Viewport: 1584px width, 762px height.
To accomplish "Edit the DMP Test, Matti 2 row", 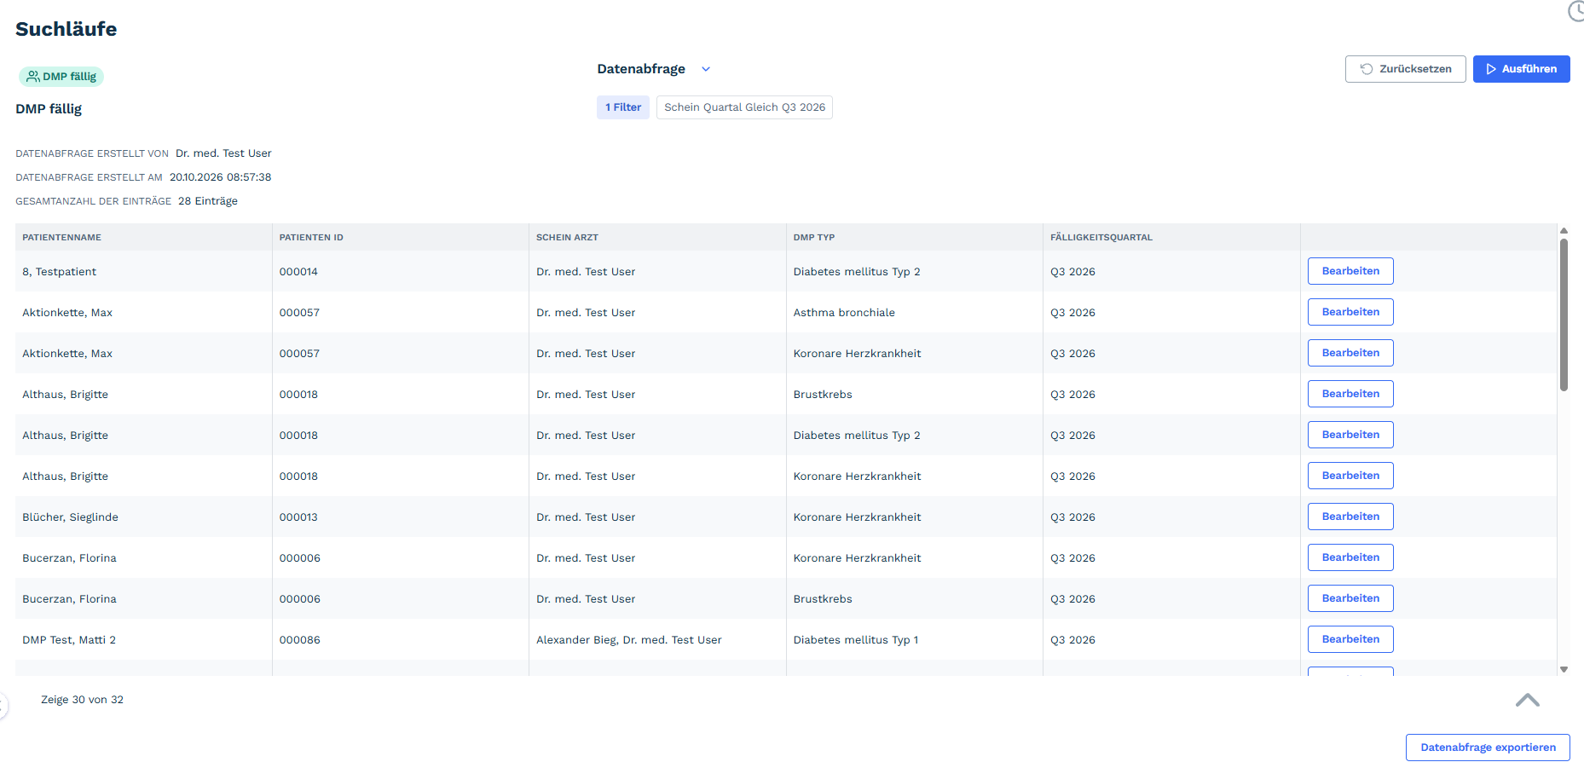I will (1350, 639).
